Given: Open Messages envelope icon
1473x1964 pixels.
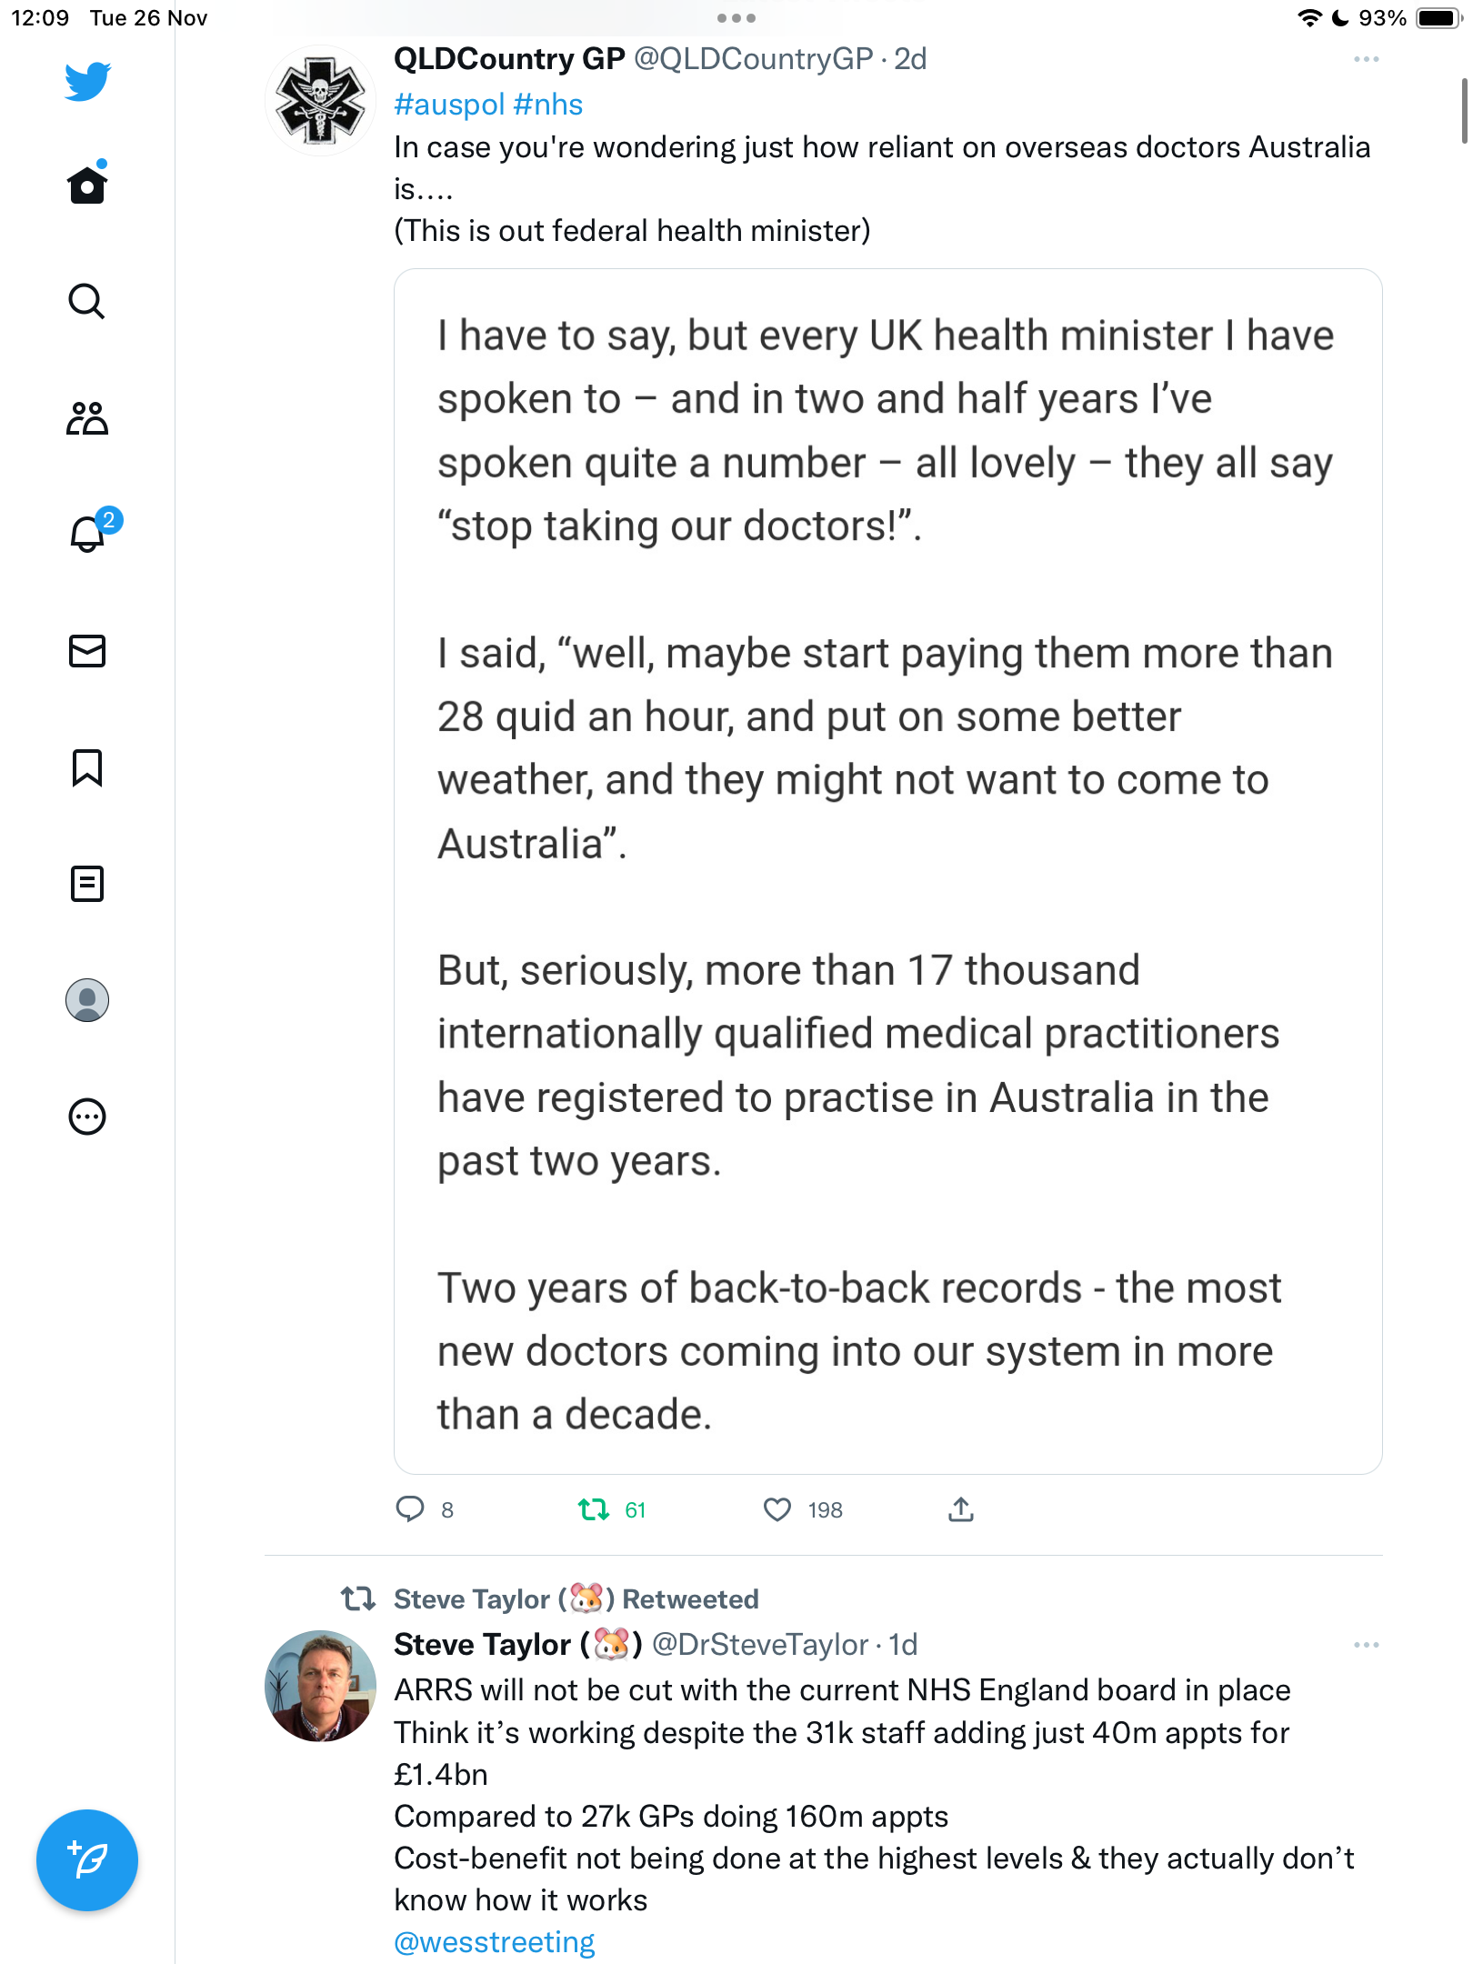Looking at the screenshot, I should [87, 651].
